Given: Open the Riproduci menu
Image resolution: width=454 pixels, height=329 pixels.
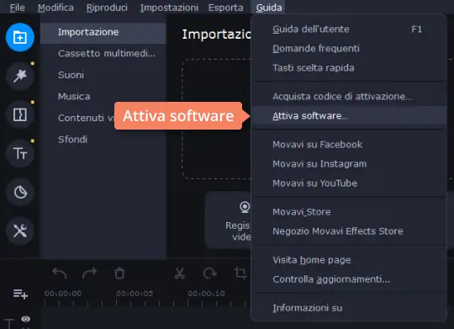Looking at the screenshot, I should (x=107, y=8).
